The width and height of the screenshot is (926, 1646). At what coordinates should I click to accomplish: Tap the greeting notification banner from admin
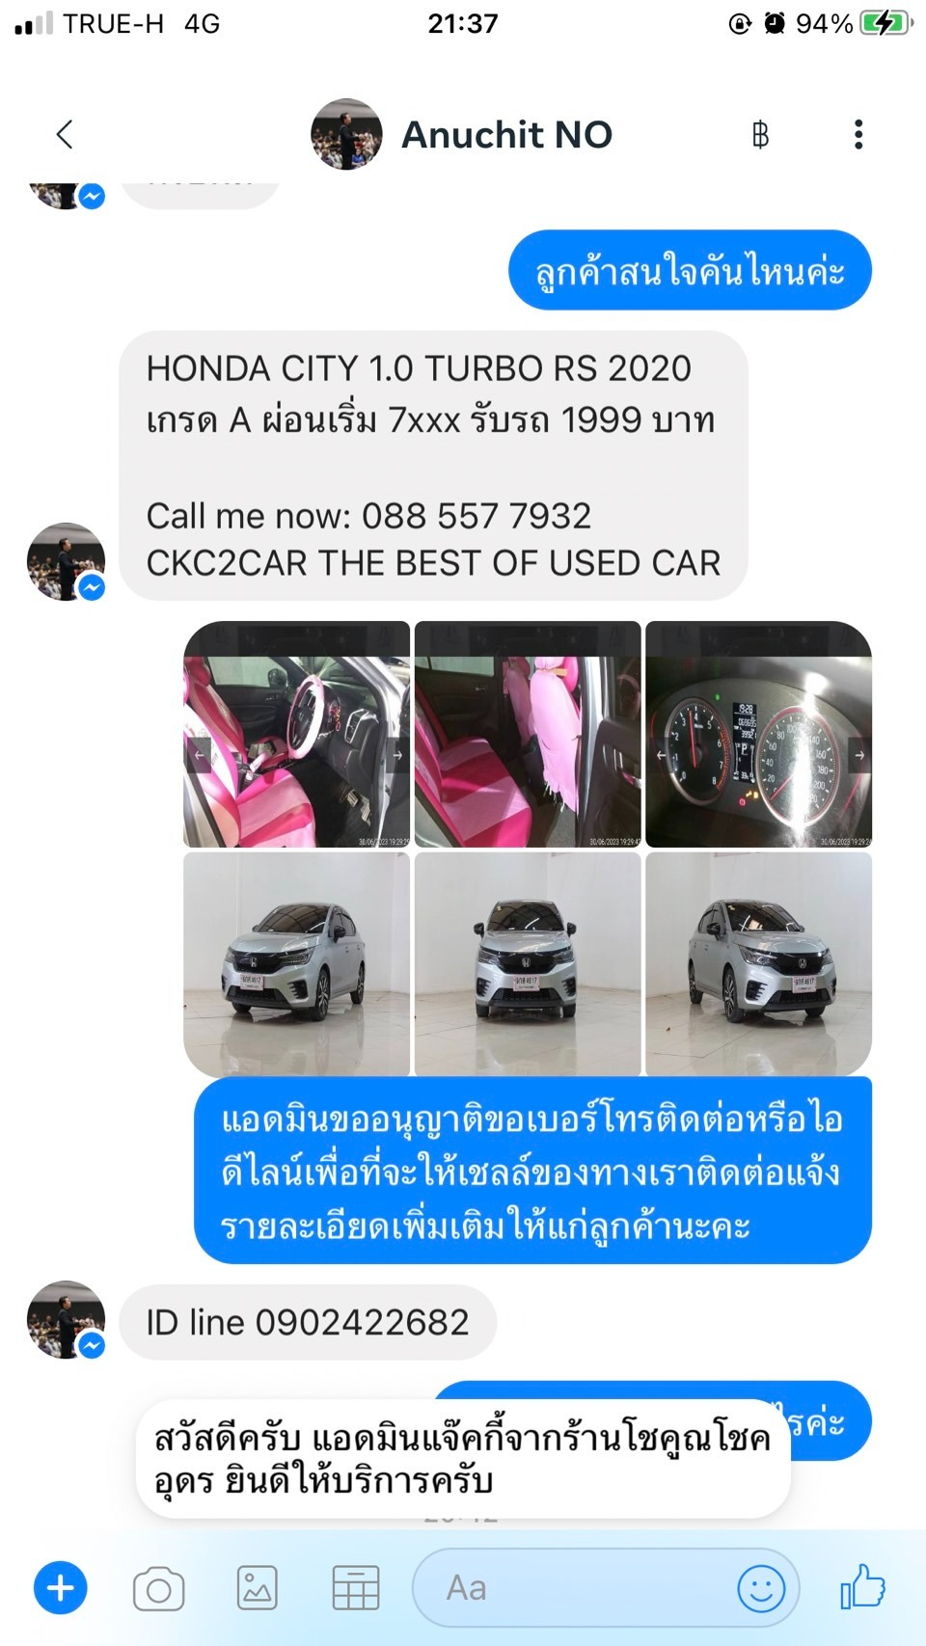click(x=463, y=1459)
